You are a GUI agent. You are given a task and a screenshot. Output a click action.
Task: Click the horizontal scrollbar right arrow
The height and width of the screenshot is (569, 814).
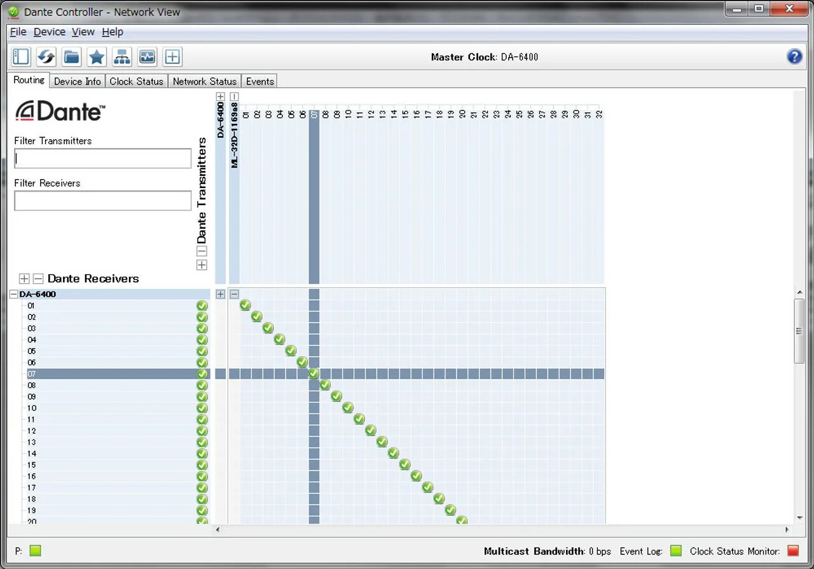pyautogui.click(x=787, y=529)
